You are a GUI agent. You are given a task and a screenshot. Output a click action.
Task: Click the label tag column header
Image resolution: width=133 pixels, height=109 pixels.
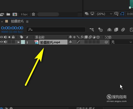tap(22, 37)
